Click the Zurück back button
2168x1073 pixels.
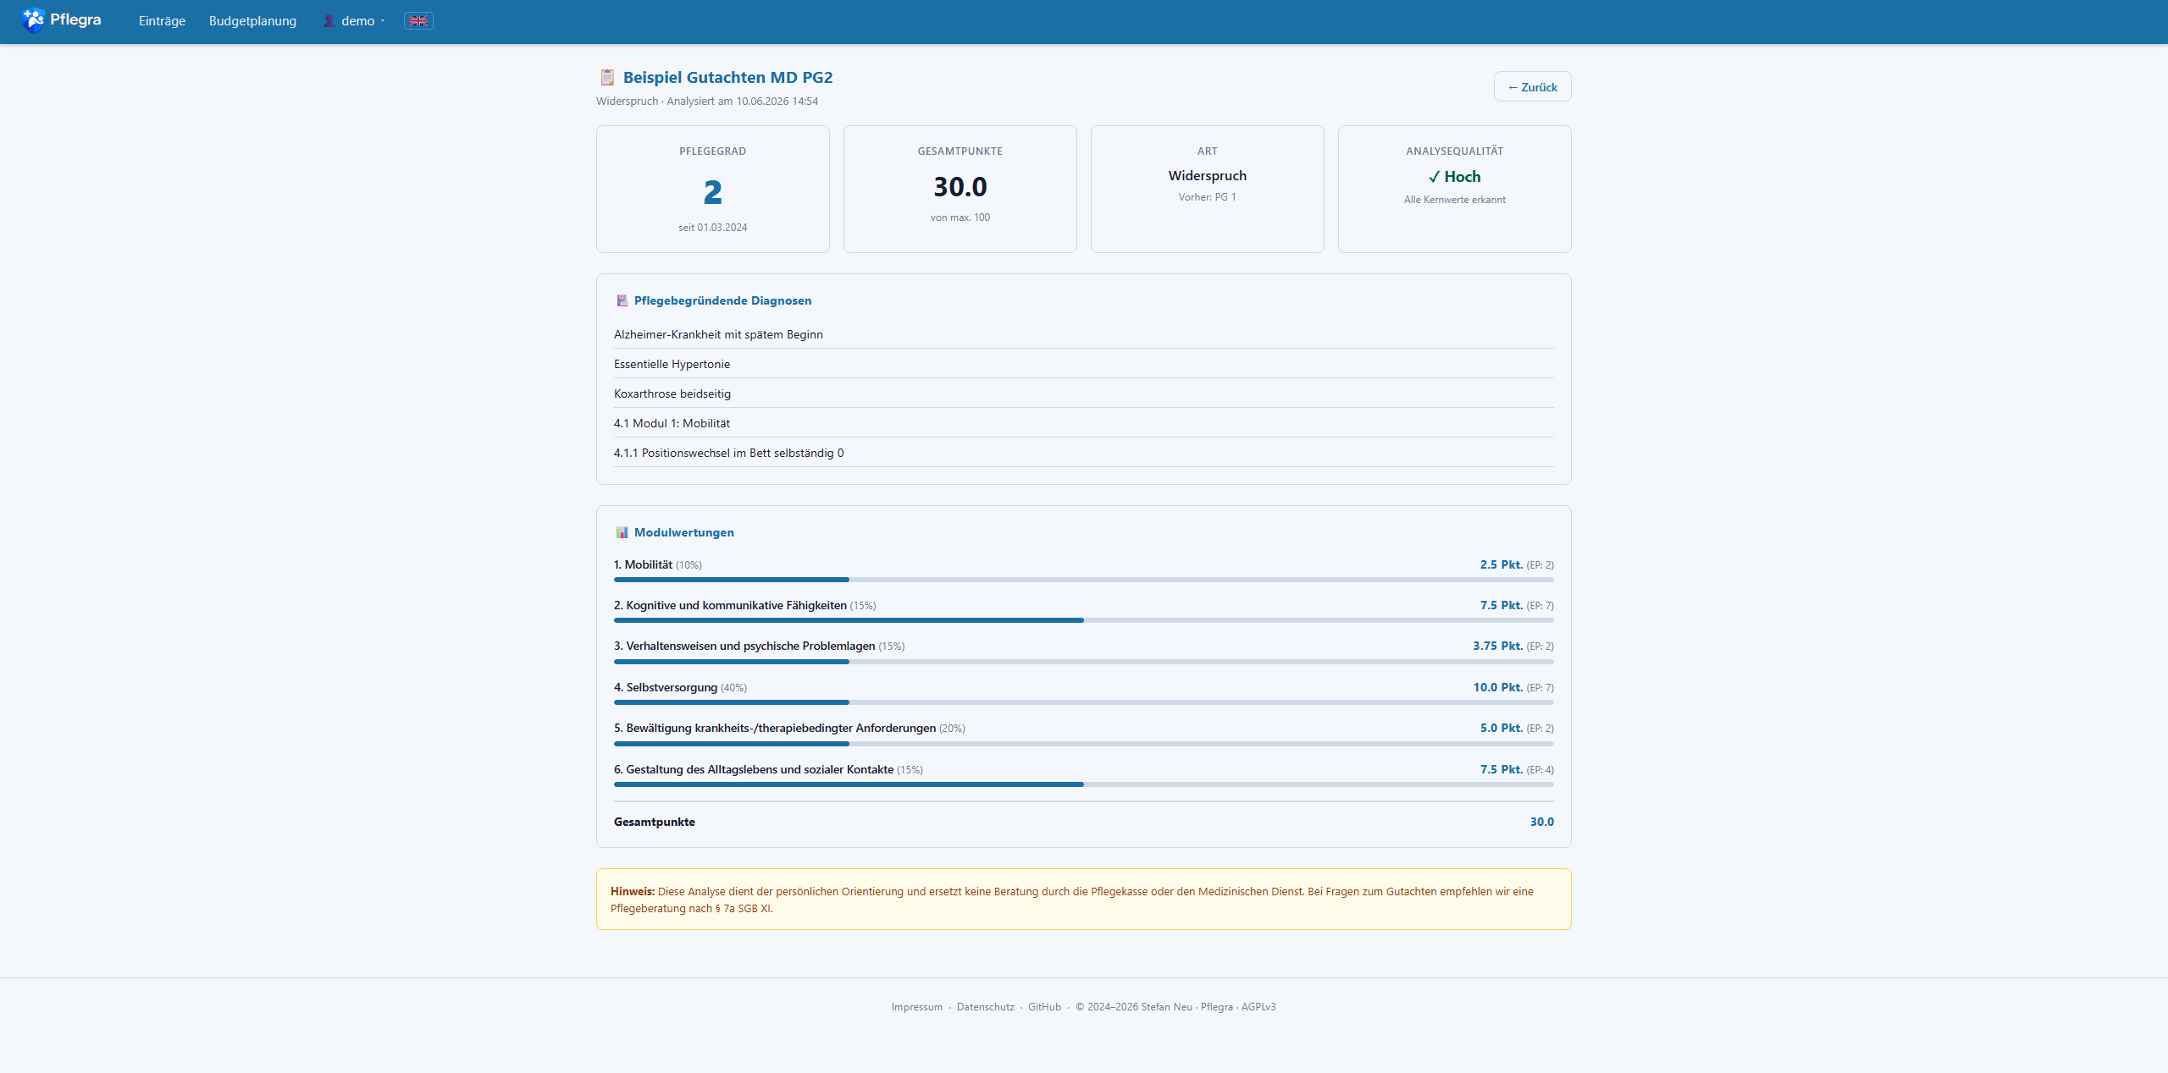1532,87
